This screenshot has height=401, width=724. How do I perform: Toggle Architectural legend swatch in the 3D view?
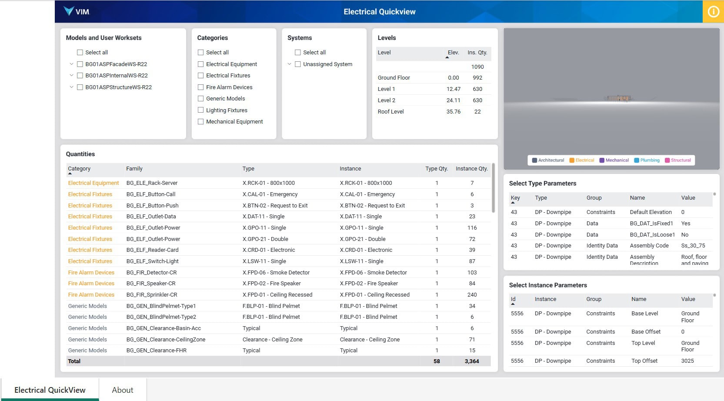point(534,160)
